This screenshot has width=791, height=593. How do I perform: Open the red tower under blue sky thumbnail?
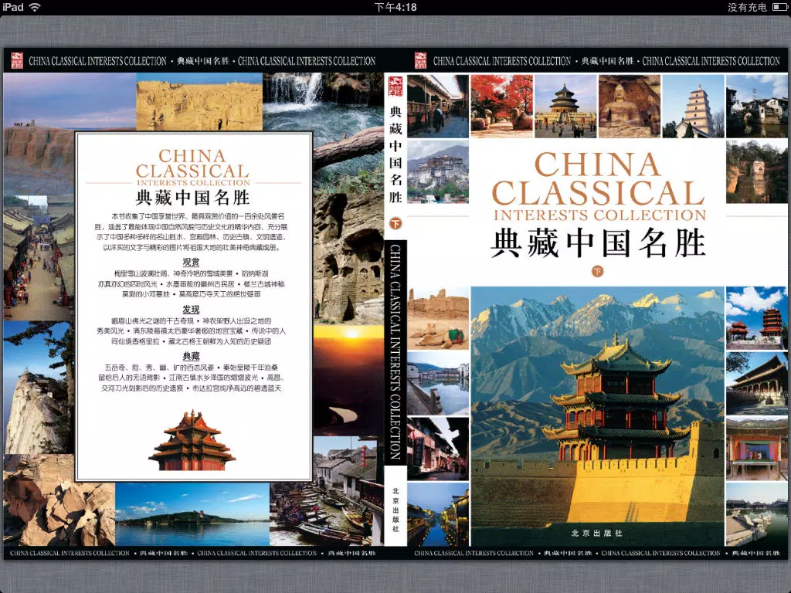(x=757, y=318)
